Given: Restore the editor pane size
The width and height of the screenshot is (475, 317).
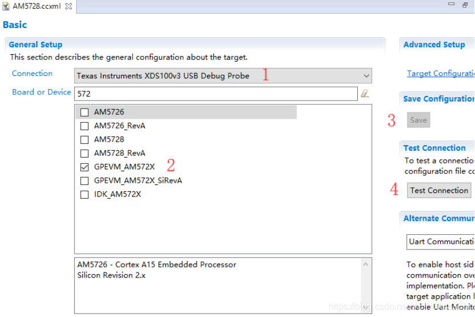Looking at the screenshot, I should (465, 5).
